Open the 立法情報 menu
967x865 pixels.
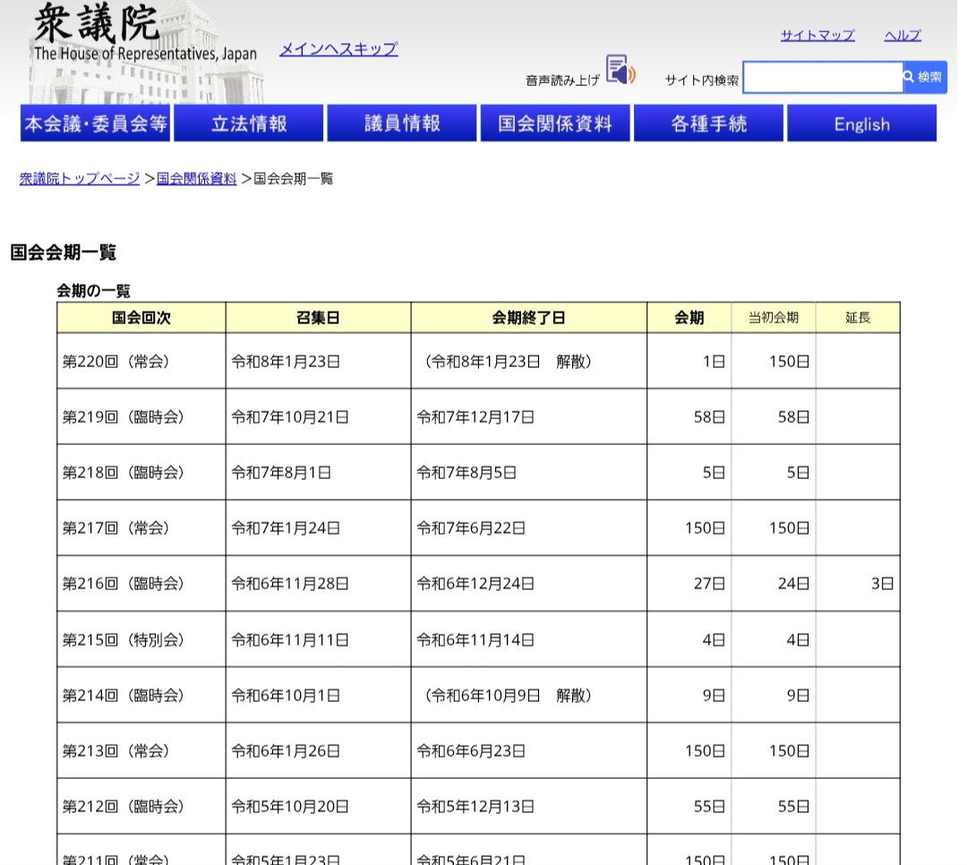[x=249, y=124]
